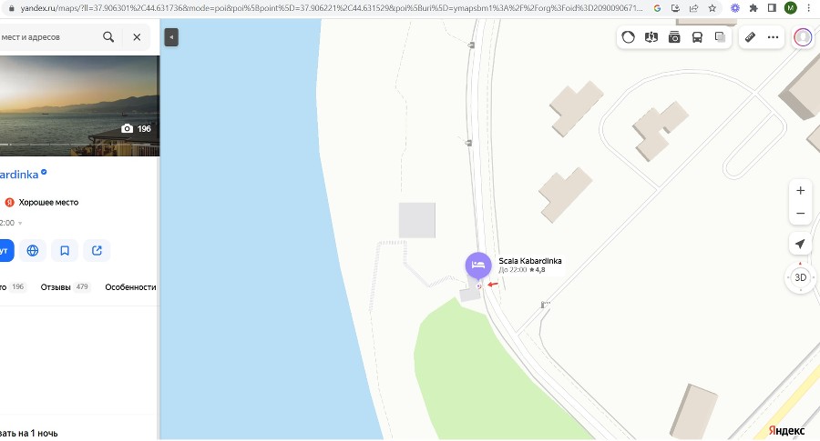The image size is (820, 441).
Task: Toggle the 3D map tilt
Action: [x=800, y=277]
